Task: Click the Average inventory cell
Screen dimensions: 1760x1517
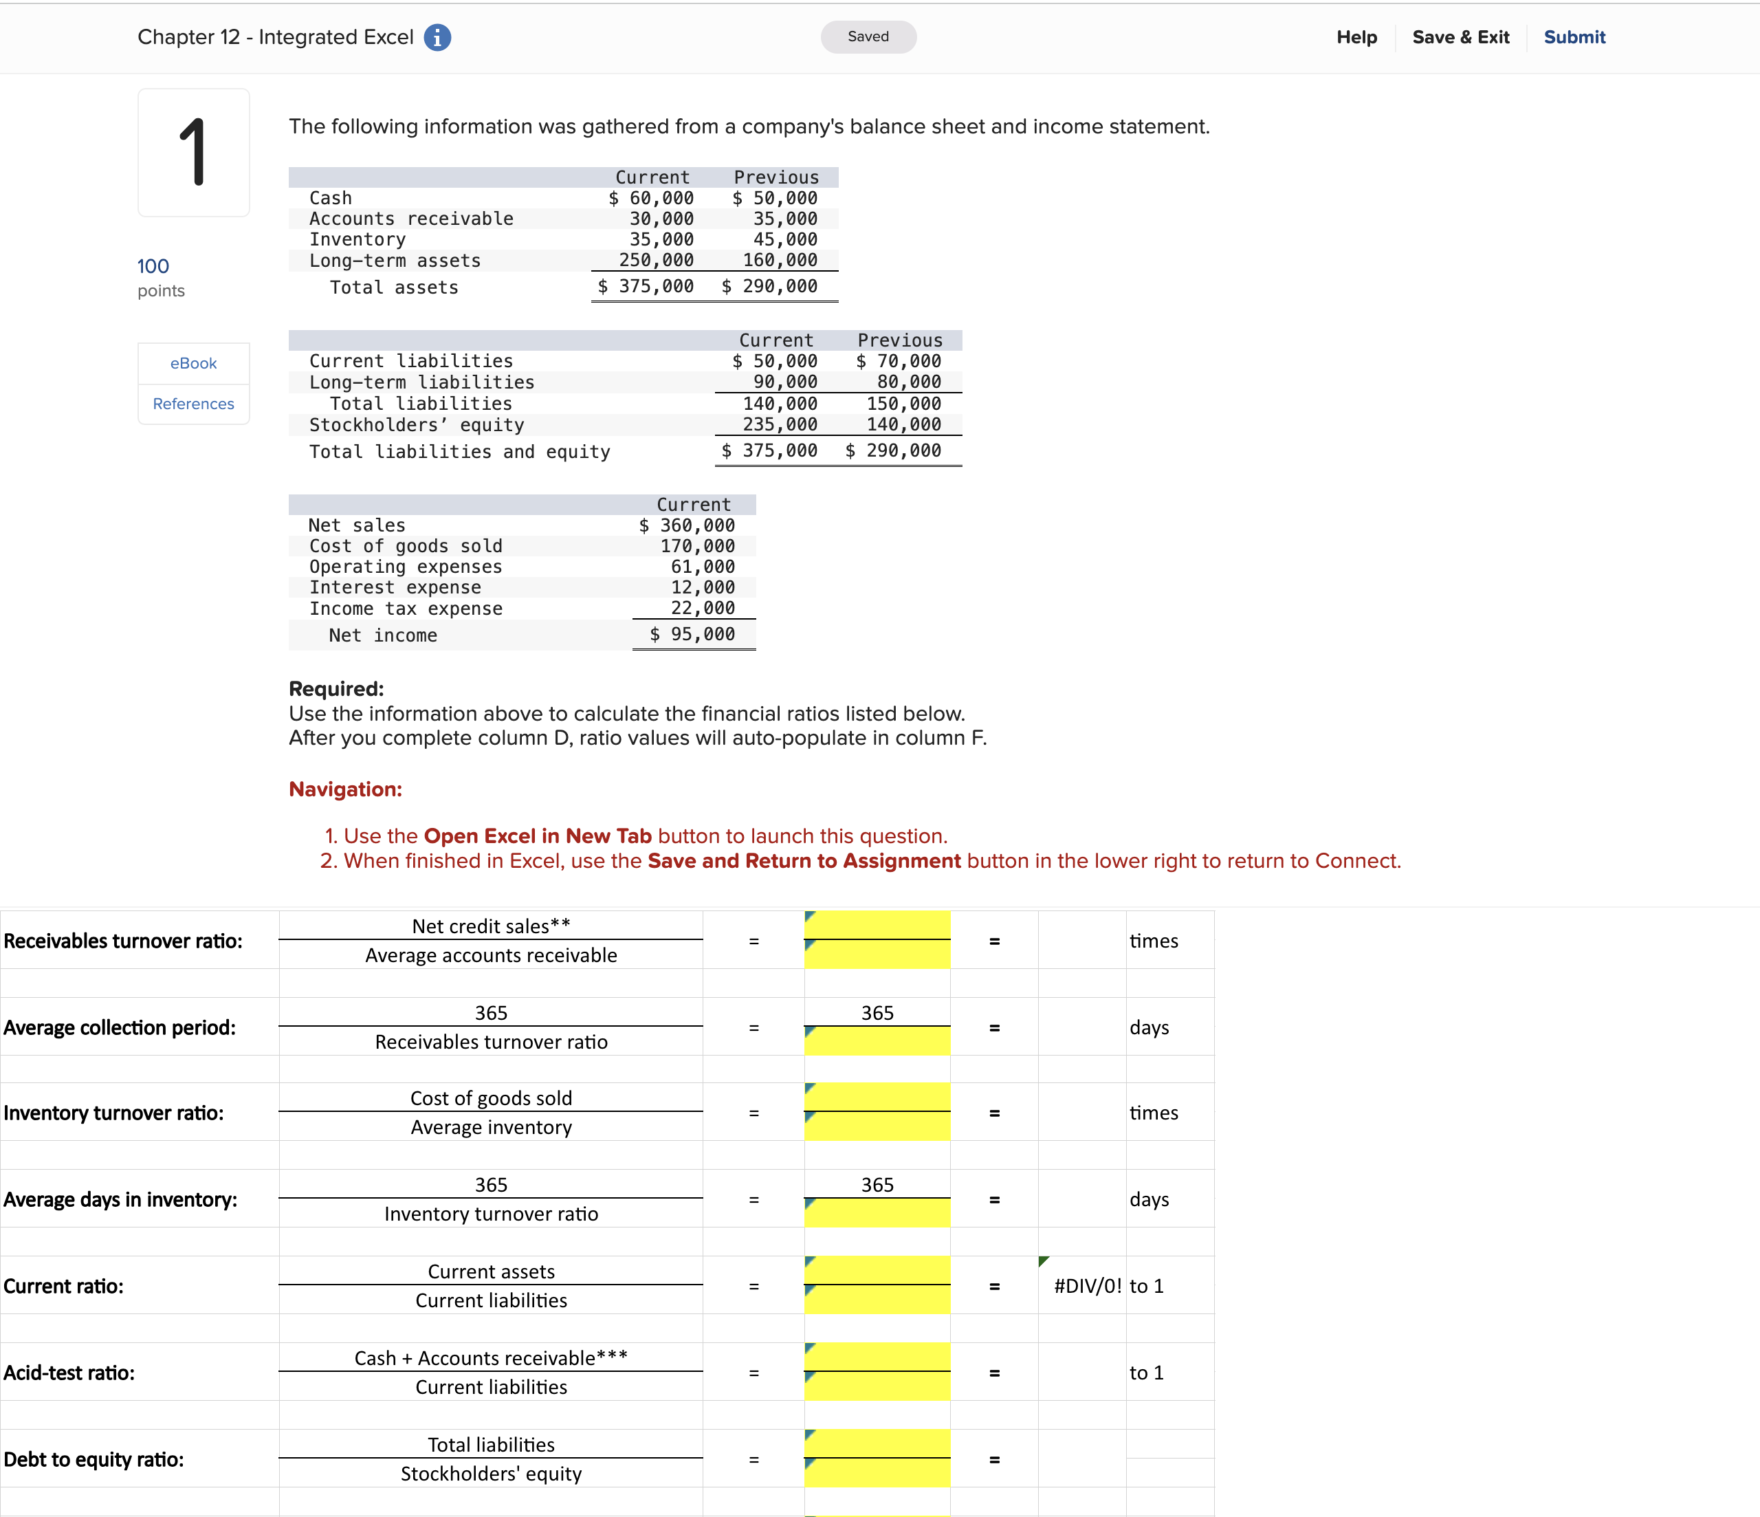Action: (491, 1126)
